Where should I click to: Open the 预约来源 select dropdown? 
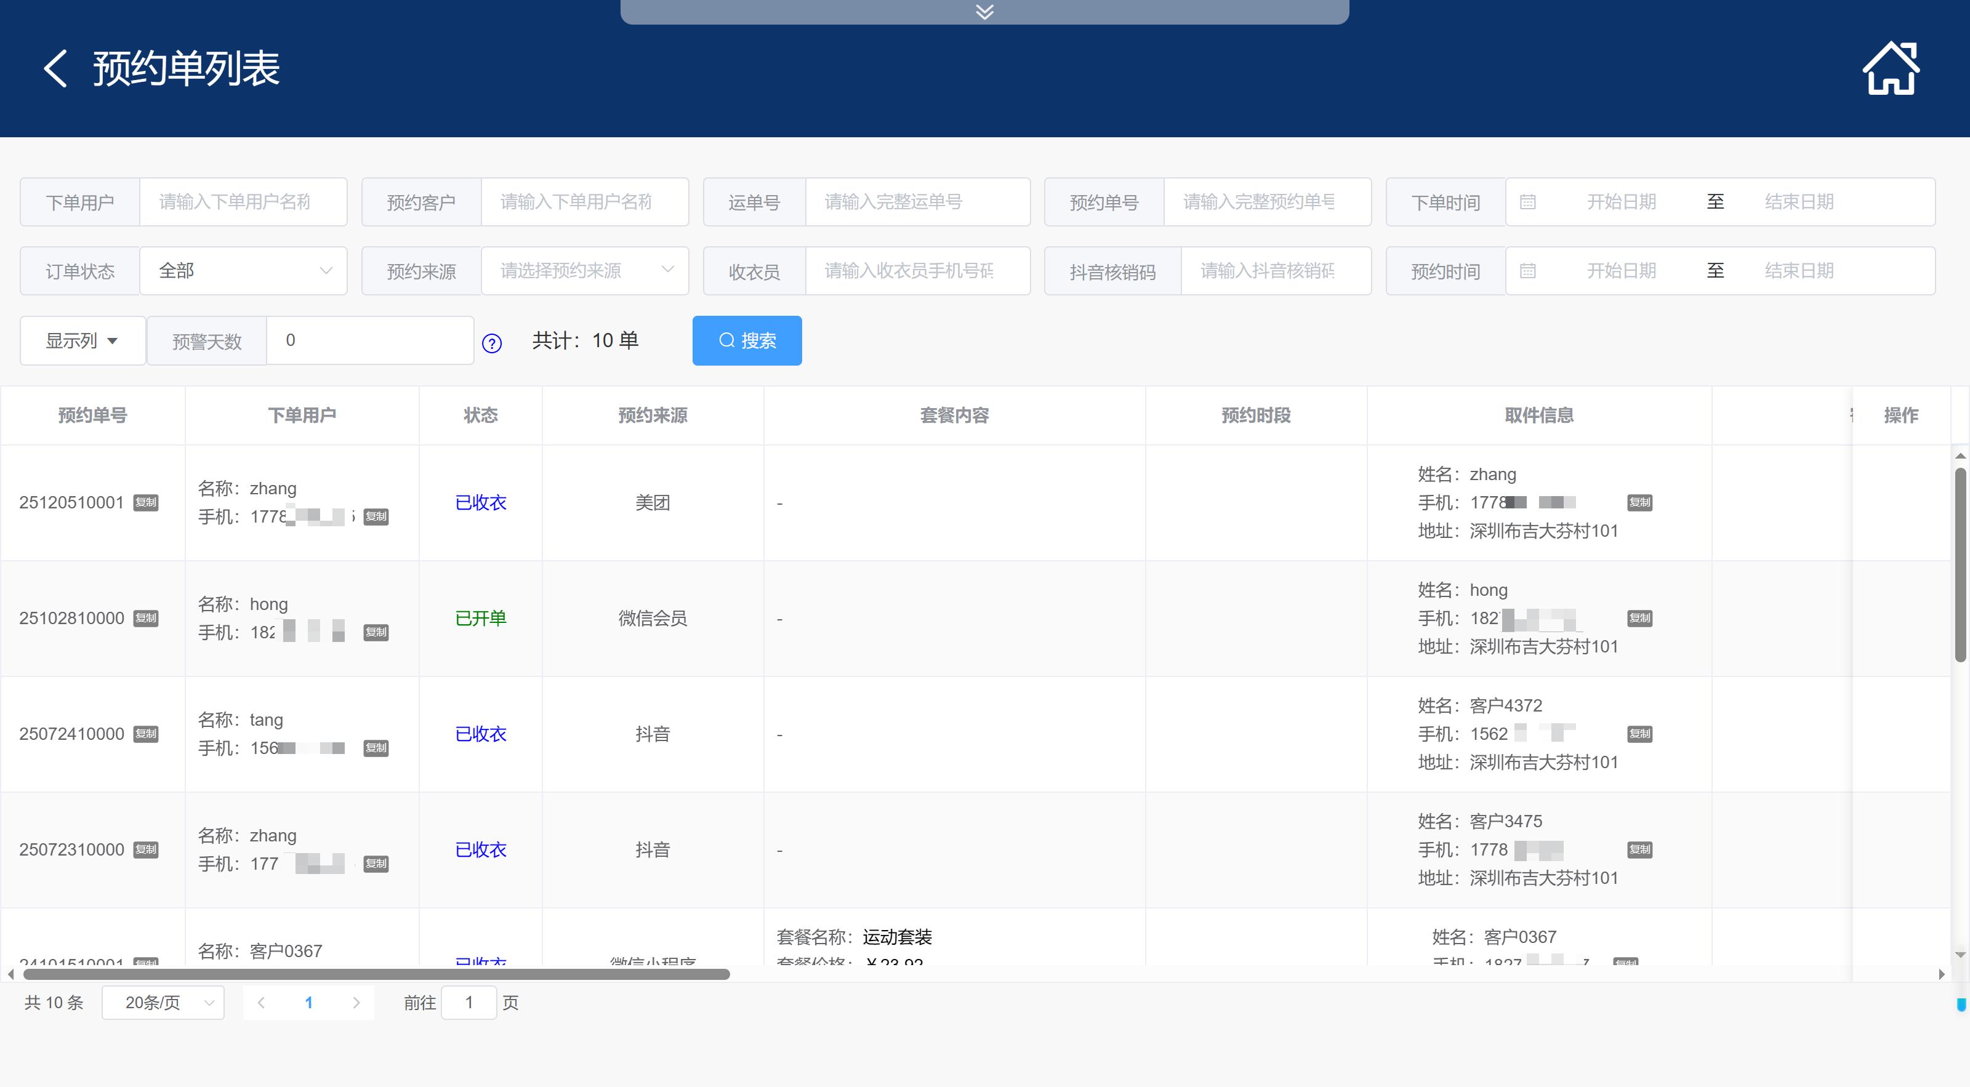585,271
